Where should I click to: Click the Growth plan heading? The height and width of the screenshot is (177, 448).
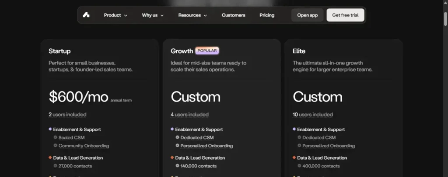tap(182, 51)
